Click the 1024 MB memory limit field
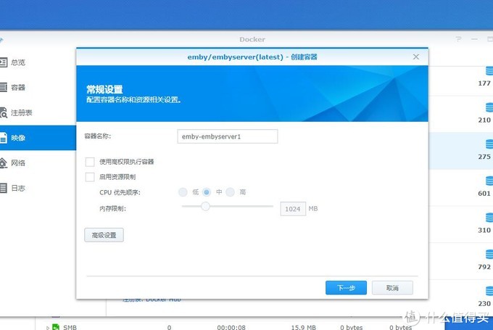The width and height of the screenshot is (493, 330). tap(293, 209)
